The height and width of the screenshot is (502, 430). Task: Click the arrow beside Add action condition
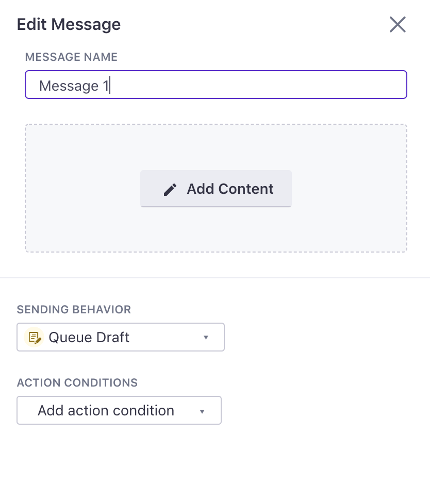click(202, 411)
